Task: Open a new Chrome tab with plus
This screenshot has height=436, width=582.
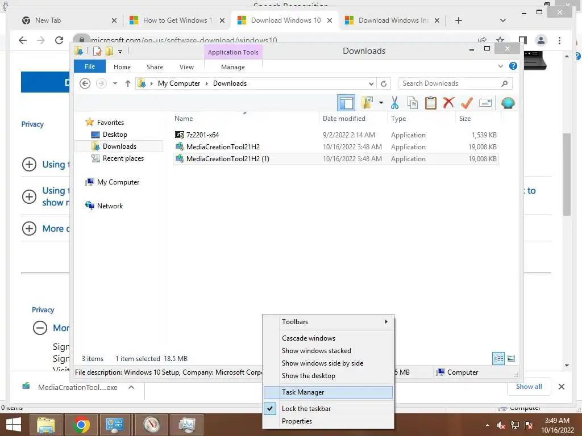Action: click(x=459, y=20)
